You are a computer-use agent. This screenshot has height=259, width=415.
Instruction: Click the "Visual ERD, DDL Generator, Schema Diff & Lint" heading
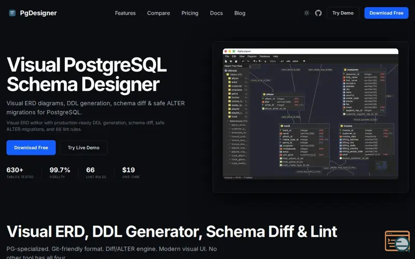(x=172, y=232)
